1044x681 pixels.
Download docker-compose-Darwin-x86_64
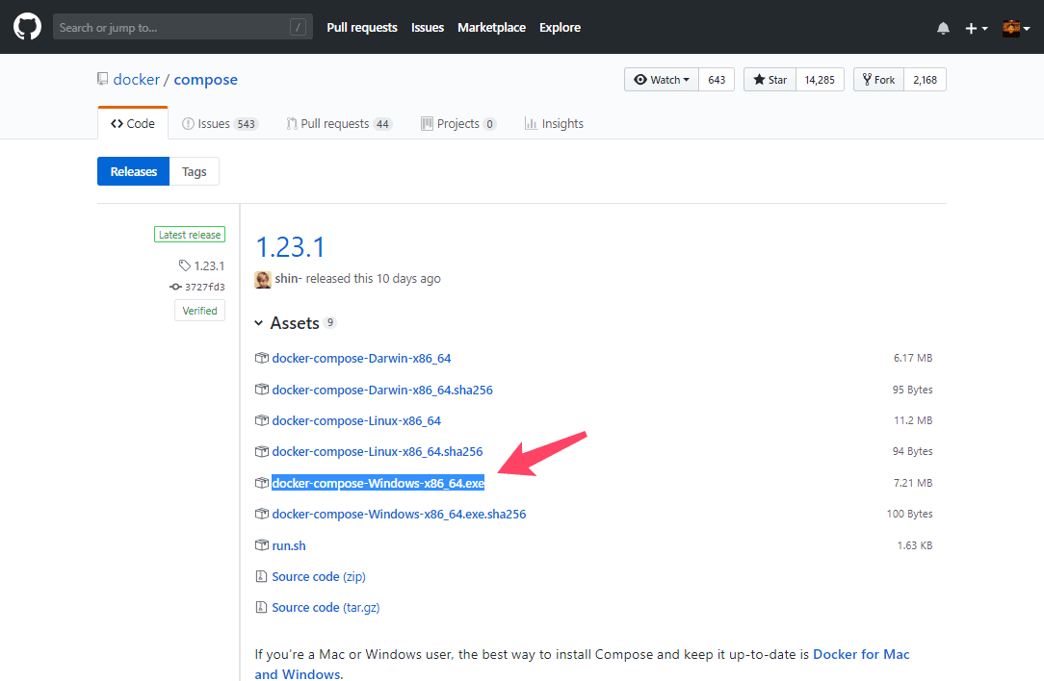tap(361, 359)
